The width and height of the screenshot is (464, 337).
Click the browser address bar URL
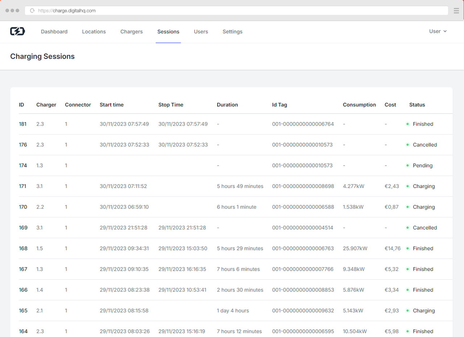click(x=67, y=11)
